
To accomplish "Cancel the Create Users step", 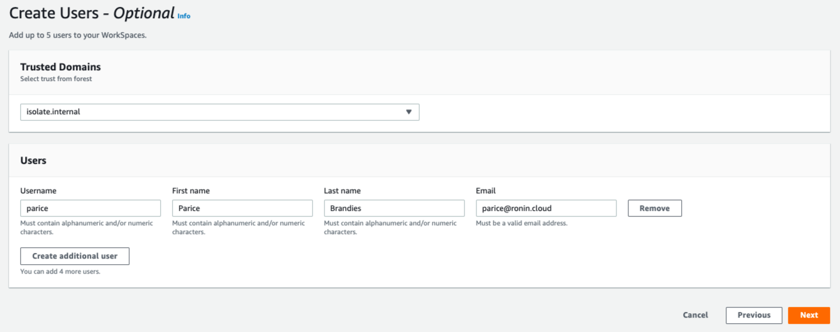I will pos(696,315).
